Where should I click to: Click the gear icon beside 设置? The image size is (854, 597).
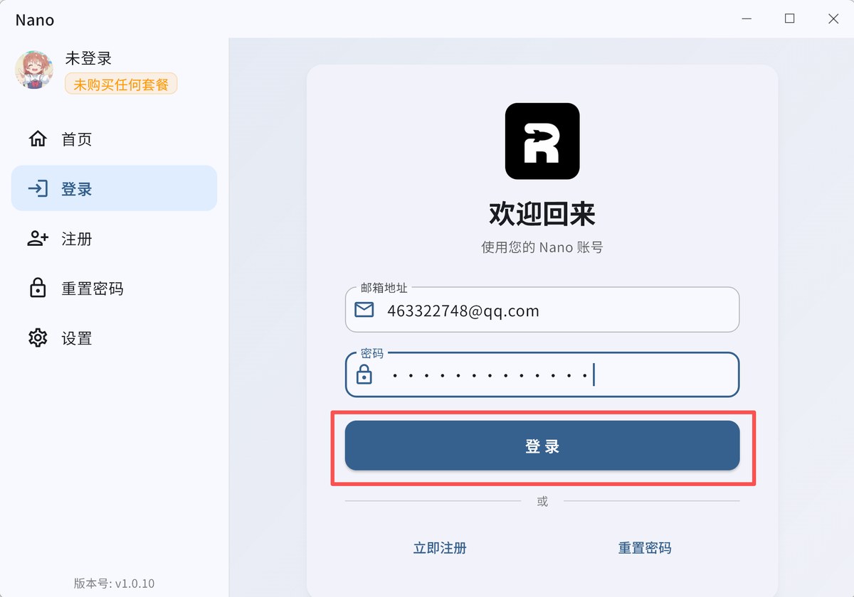[37, 338]
